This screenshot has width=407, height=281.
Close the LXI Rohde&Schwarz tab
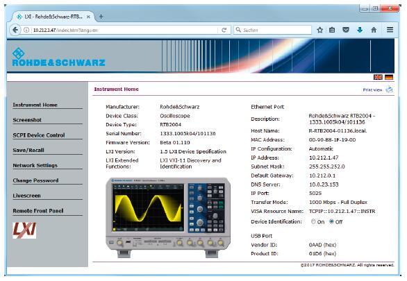click(x=88, y=17)
